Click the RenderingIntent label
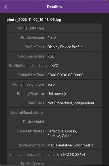Image resolution: width=109 pixels, height=166 pixels. pyautogui.click(x=31, y=145)
